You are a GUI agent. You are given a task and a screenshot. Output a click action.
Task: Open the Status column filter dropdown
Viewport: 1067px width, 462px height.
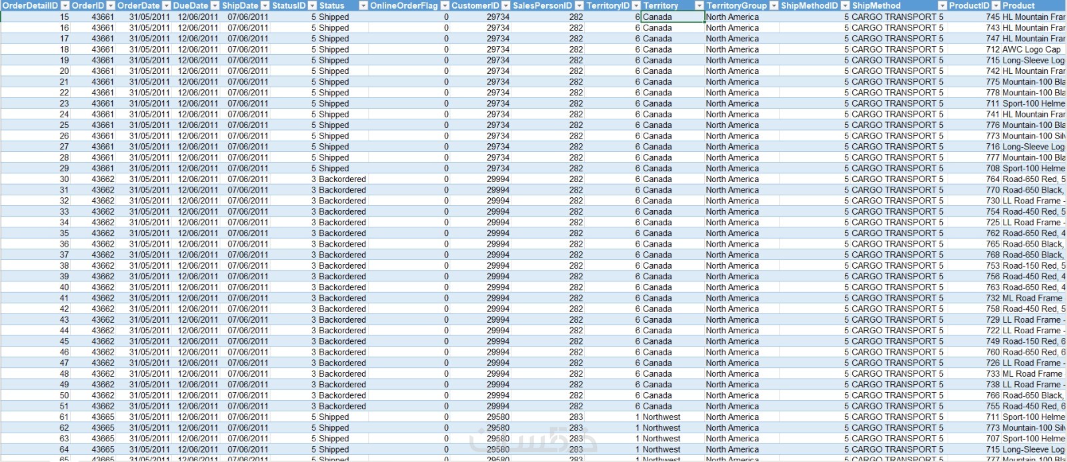coord(363,5)
